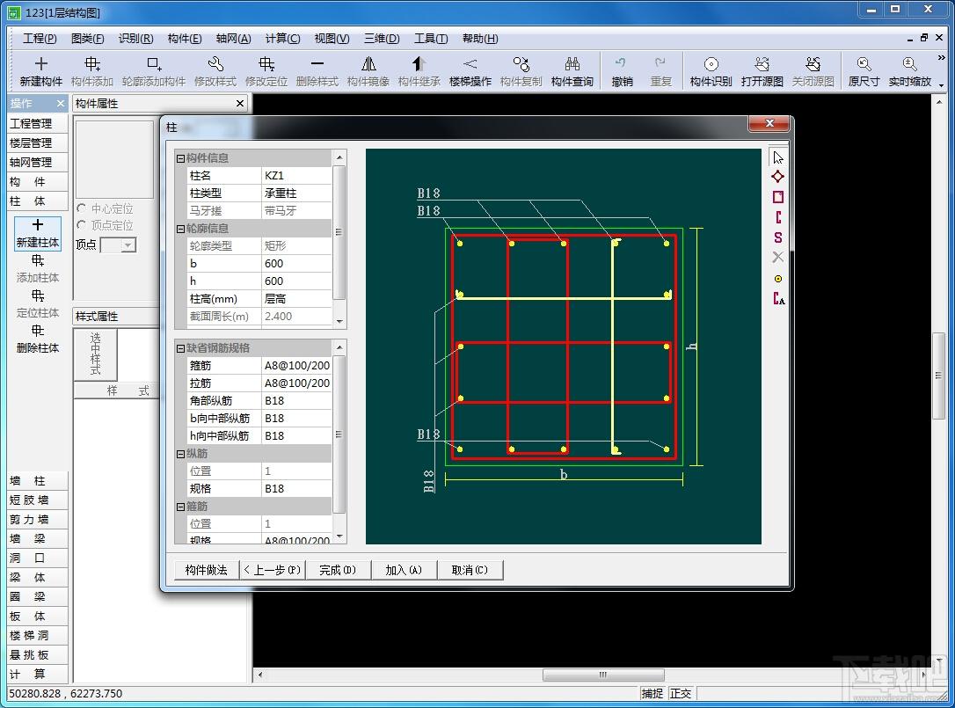Open the 帮助(H) menu

coord(480,39)
